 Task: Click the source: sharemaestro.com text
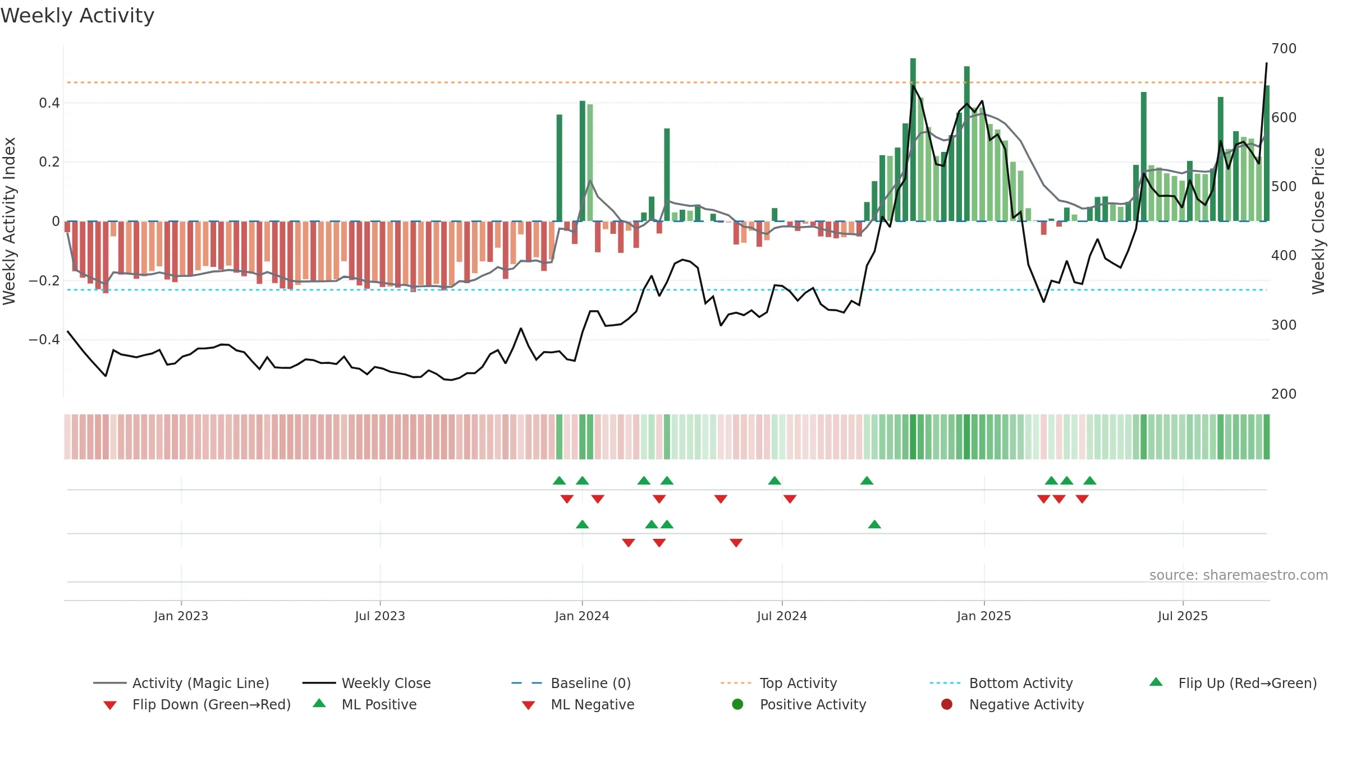click(1239, 575)
